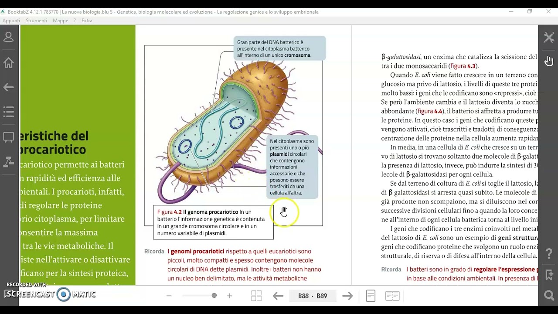
Task: Close the BooktabZ window
Action: pos(548,12)
